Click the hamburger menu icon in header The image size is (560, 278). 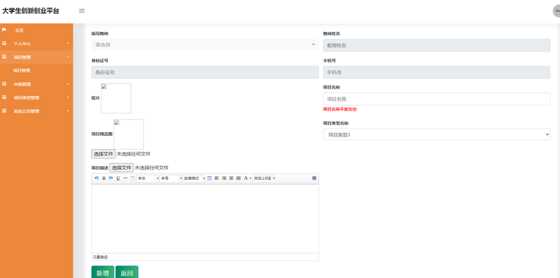82,11
